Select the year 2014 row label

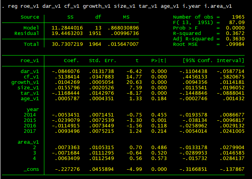click(x=30, y=115)
